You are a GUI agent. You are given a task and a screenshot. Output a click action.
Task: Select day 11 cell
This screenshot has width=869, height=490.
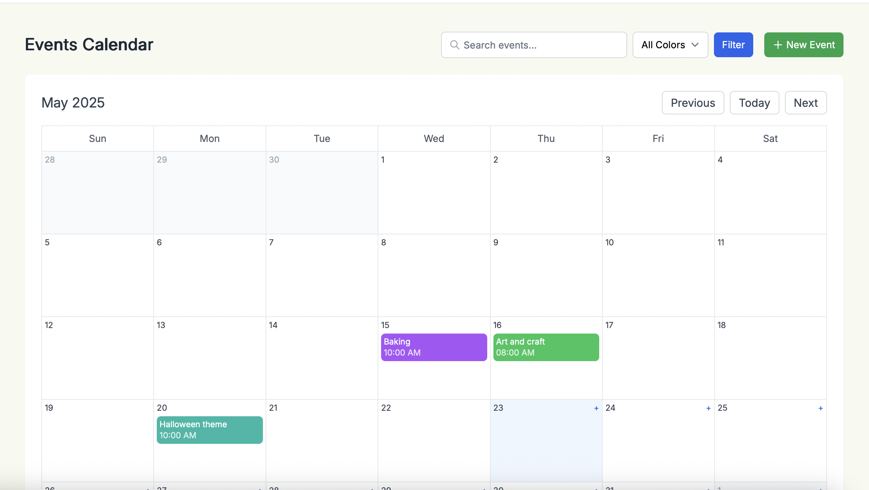point(770,275)
